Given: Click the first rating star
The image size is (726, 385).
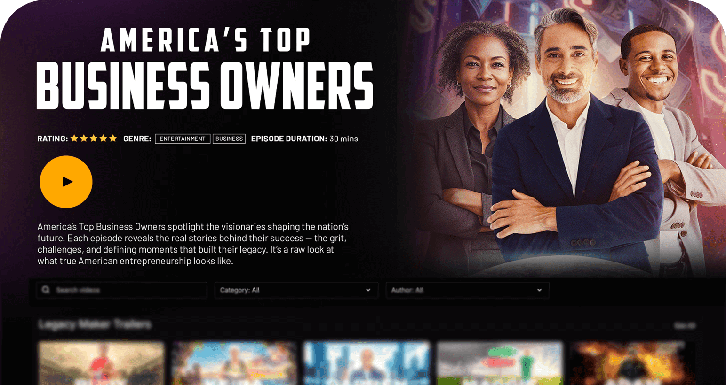Looking at the screenshot, I should (74, 139).
